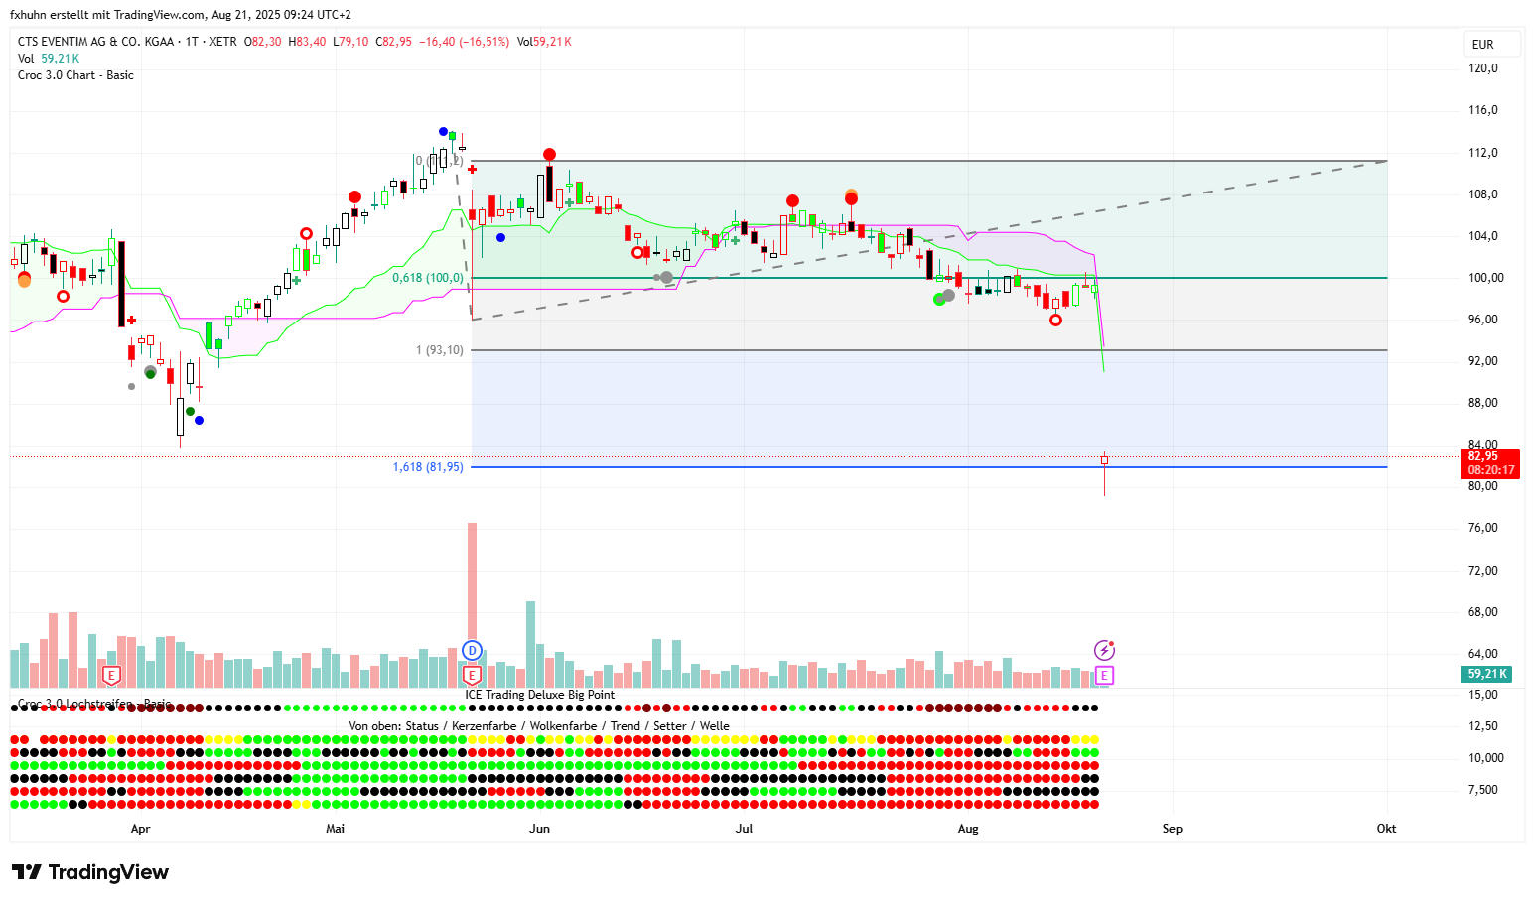Open the leftmost red E earnings marker near April
This screenshot has height=902, width=1535.
111,675
